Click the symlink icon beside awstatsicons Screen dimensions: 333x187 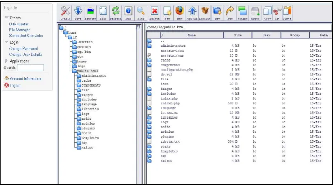pyautogui.click(x=149, y=55)
